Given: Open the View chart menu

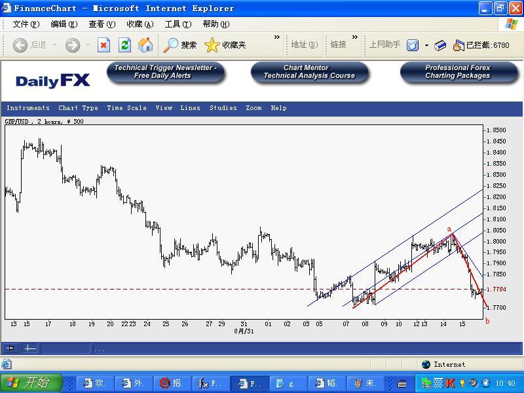Looking at the screenshot, I should pyautogui.click(x=164, y=108).
